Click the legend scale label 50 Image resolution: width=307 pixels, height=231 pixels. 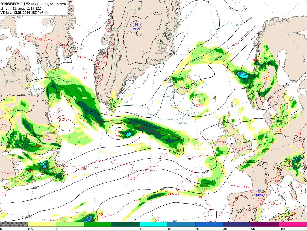[253, 229]
